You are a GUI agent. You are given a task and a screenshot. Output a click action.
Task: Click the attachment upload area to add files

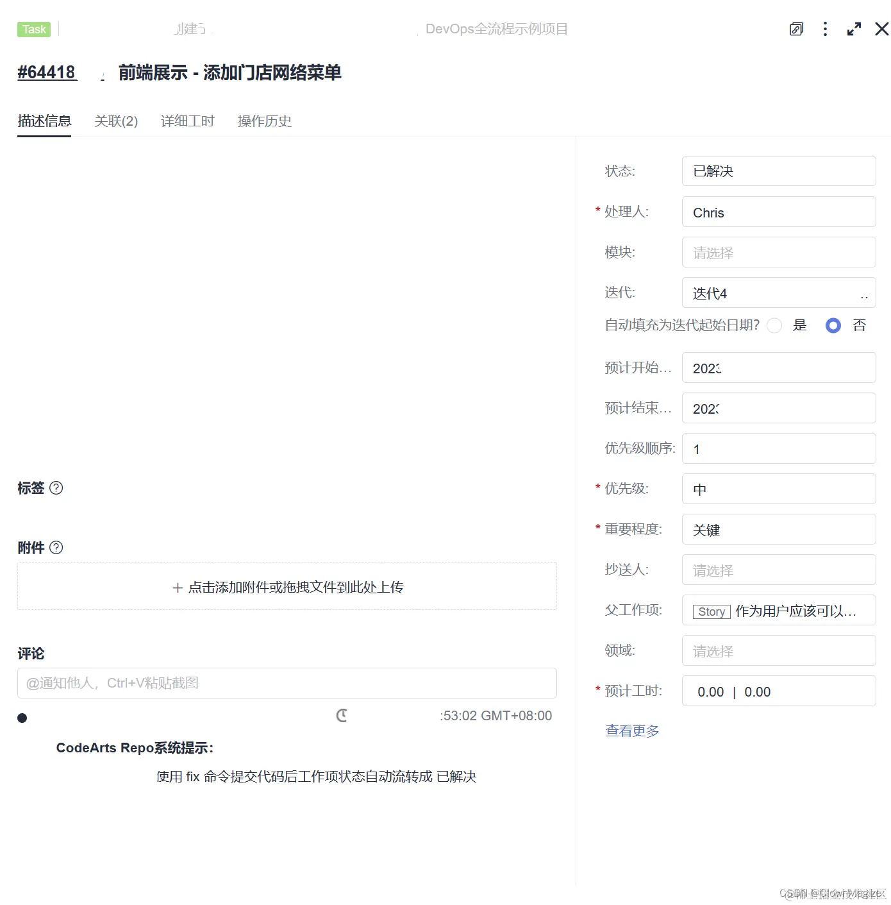pyautogui.click(x=287, y=586)
